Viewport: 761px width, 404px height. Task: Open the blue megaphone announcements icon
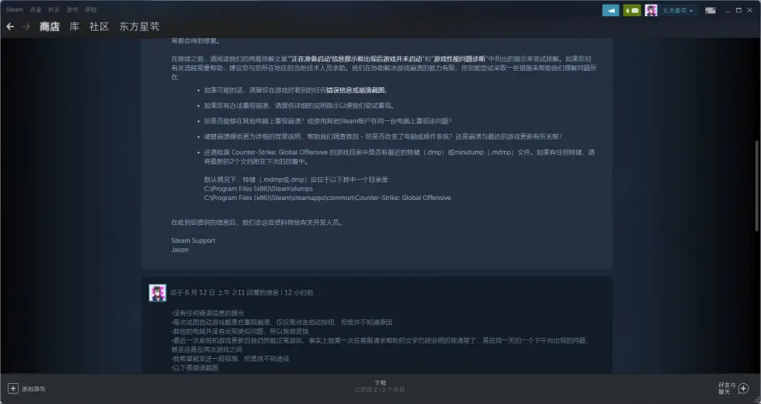point(611,10)
